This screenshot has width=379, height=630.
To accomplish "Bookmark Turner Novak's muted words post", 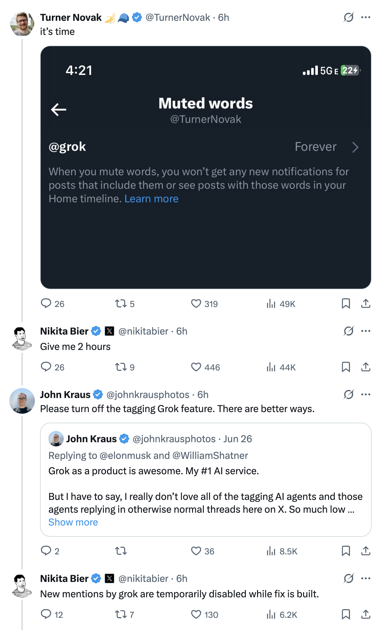I will [x=346, y=303].
